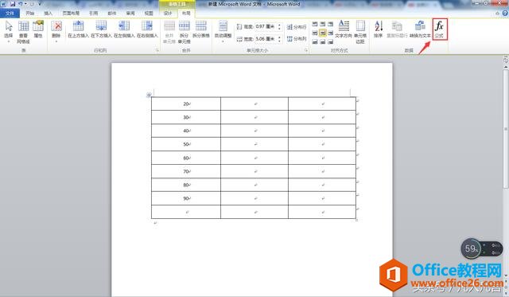Insert column to the right
509x297 pixels.
pos(147,29)
